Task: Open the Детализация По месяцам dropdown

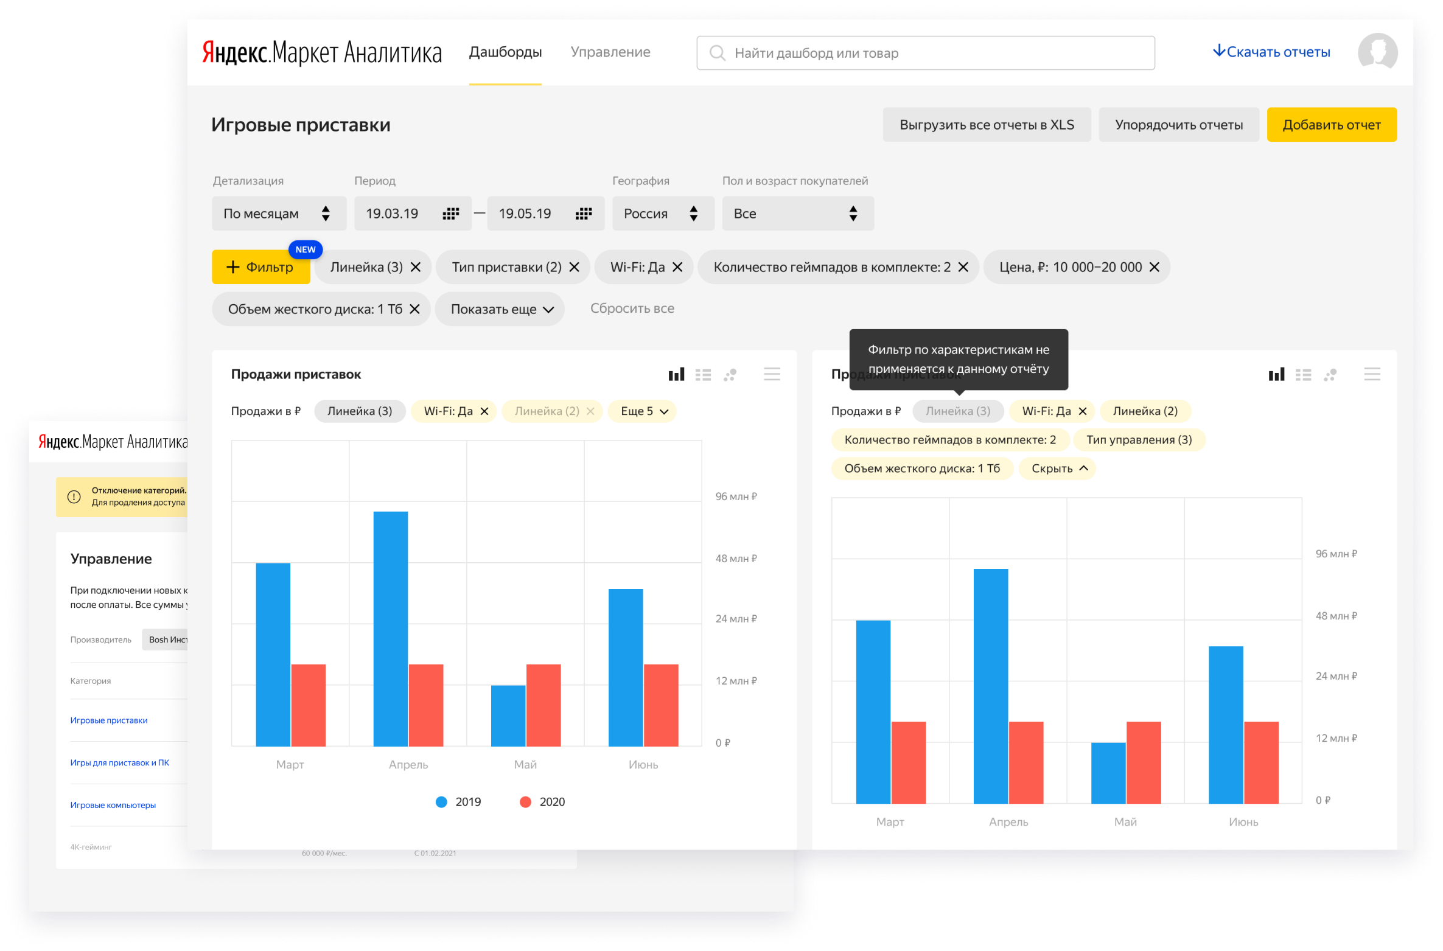Action: (279, 214)
